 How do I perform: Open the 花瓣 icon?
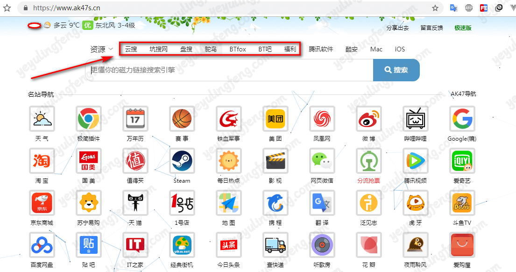(369, 245)
